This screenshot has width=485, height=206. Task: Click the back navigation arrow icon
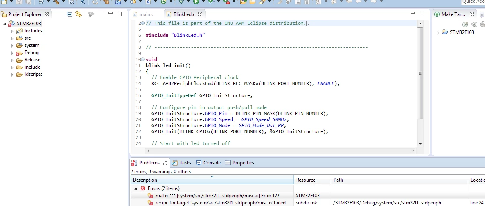pyautogui.click(x=359, y=2)
